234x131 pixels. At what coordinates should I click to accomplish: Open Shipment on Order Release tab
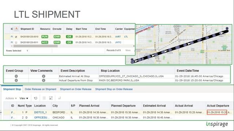(76, 89)
